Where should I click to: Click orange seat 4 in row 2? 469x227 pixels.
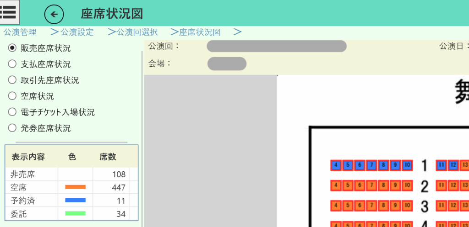[336, 186]
